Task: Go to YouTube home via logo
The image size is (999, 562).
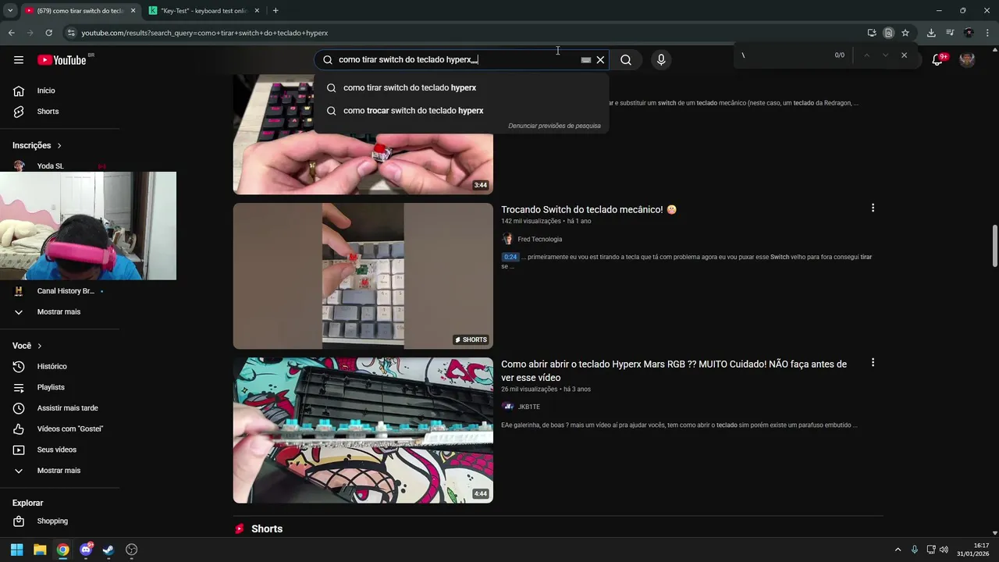Action: (62, 60)
